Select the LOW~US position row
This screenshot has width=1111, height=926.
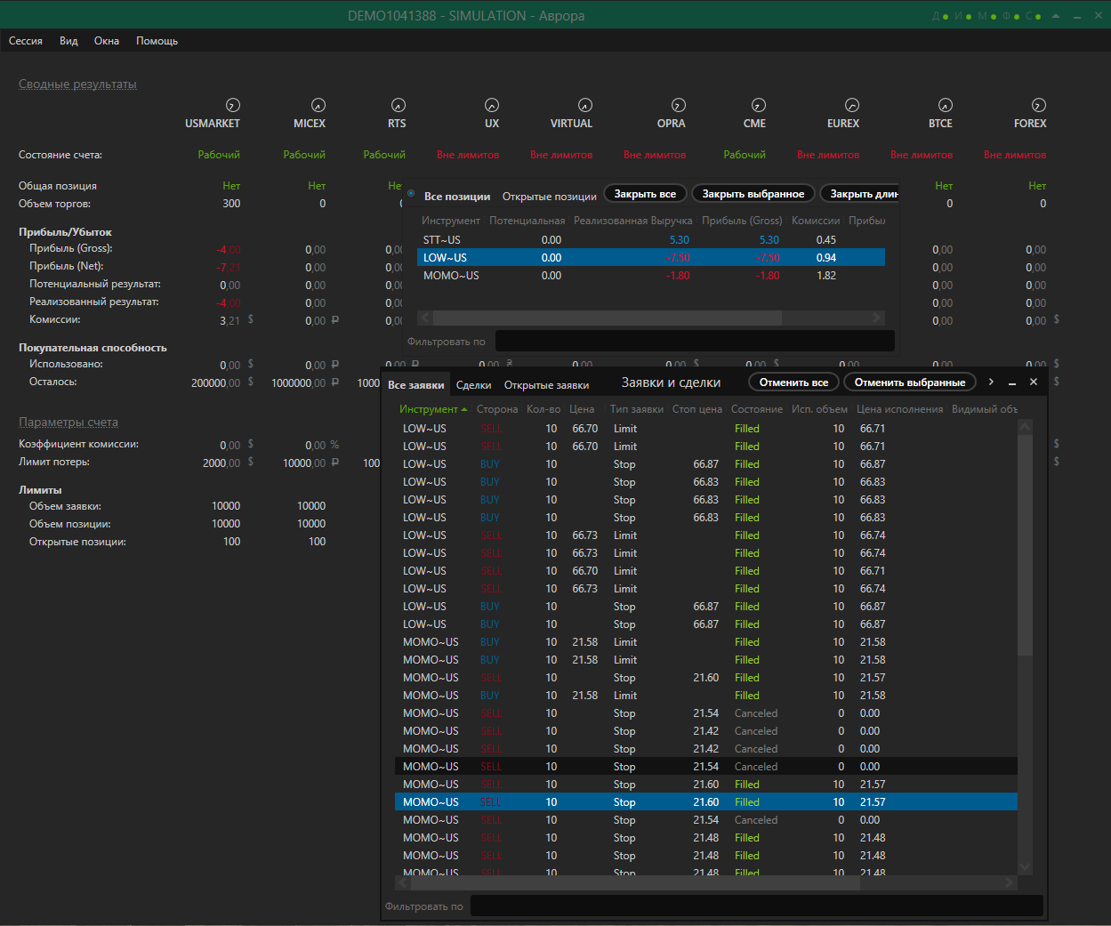pos(651,258)
